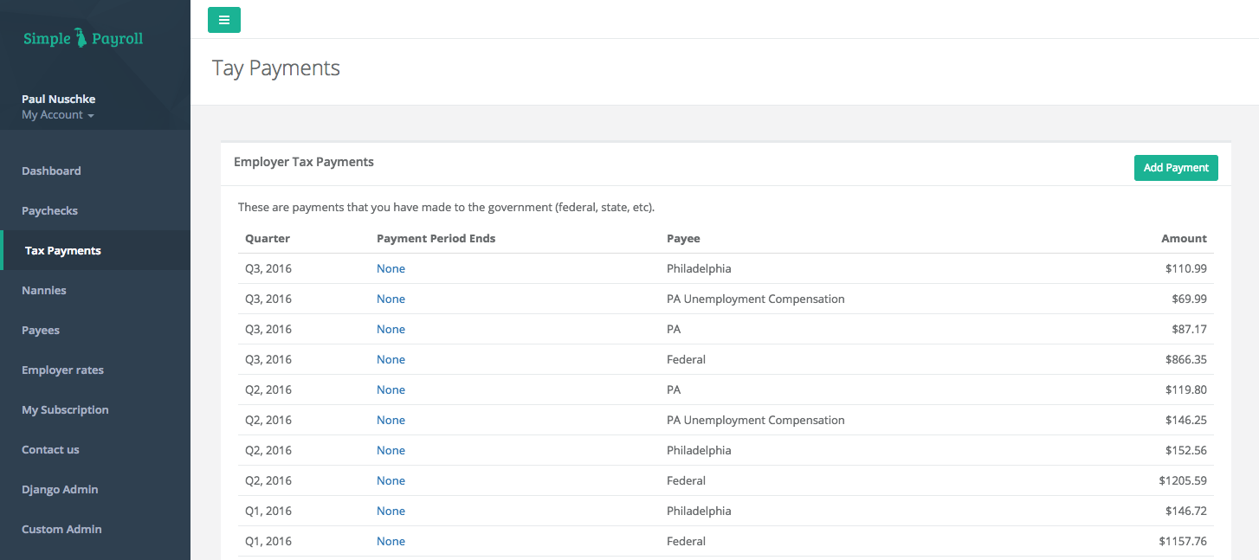Expand the My Account dropdown
The width and height of the screenshot is (1259, 560).
coord(57,114)
